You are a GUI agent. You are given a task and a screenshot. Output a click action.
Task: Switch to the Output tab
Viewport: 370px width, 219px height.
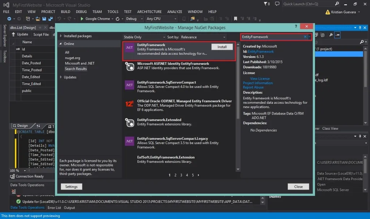(x=69, y=208)
